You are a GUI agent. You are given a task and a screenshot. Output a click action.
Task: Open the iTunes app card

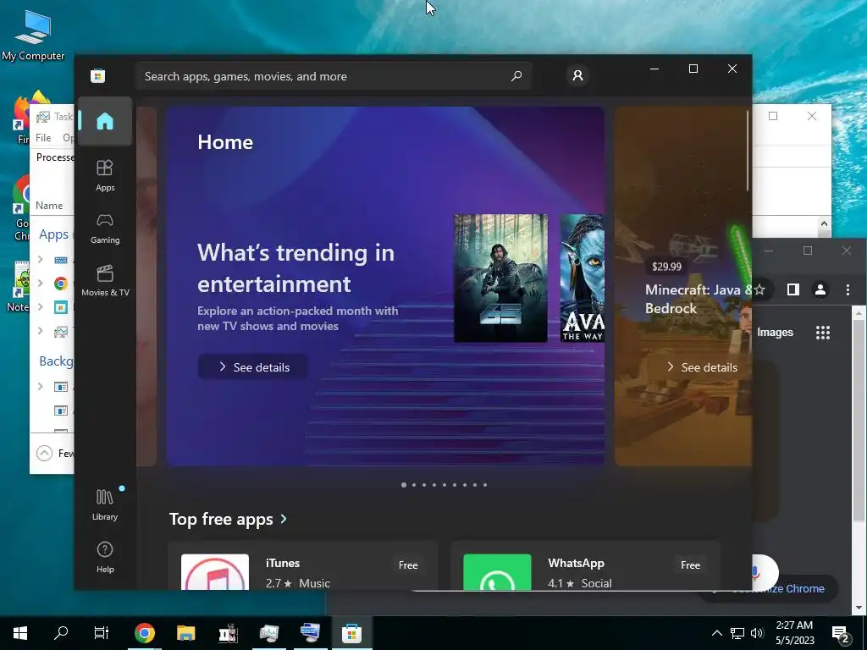(302, 565)
